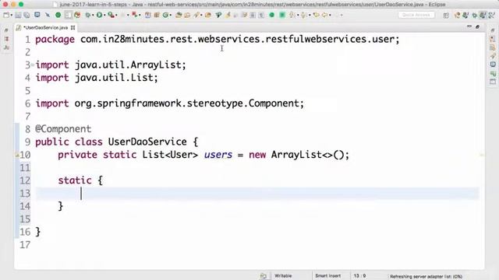Click the users variable on line 10
This screenshot has width=499, height=280.
(218, 155)
